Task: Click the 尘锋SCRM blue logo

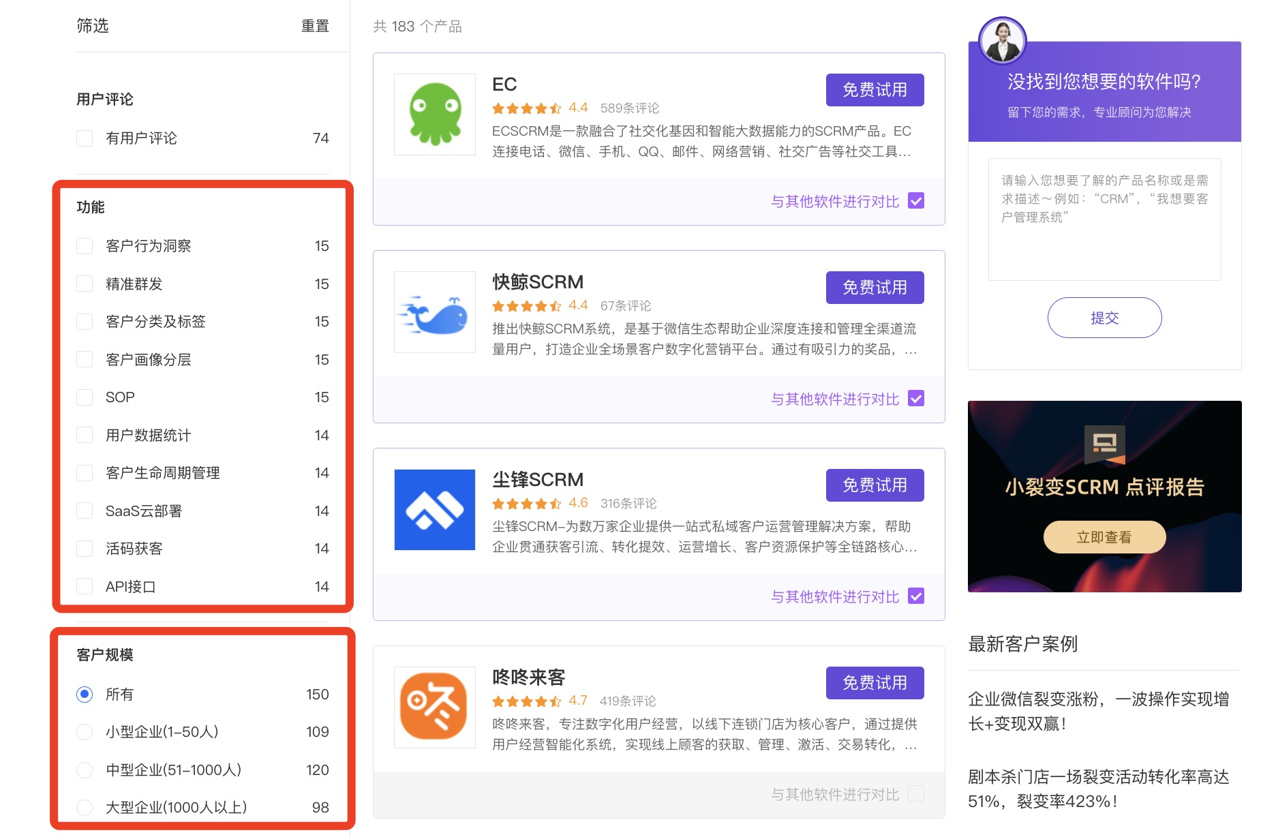Action: 435,510
